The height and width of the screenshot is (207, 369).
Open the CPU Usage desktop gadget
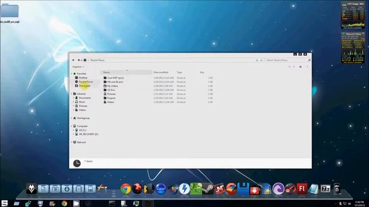[353, 16]
